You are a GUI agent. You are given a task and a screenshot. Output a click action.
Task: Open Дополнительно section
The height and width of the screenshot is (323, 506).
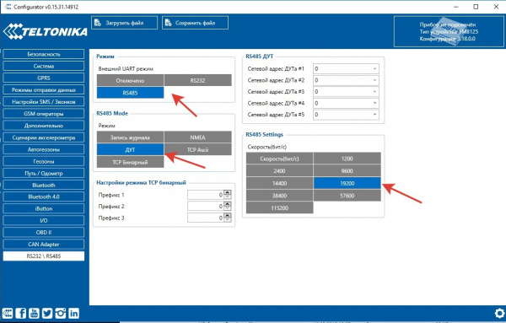[x=44, y=126]
